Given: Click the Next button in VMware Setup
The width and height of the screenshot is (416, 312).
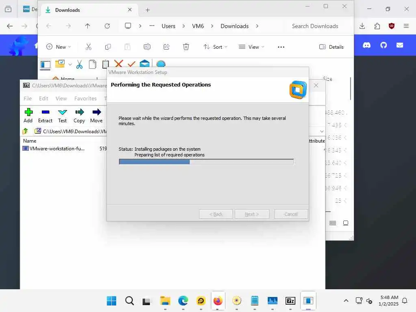Looking at the screenshot, I should click(x=252, y=214).
